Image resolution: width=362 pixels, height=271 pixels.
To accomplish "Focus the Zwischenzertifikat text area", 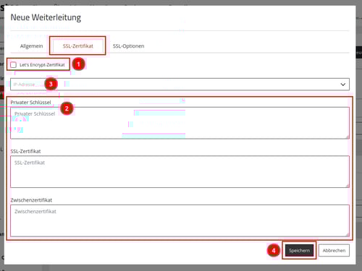I will [x=180, y=220].
